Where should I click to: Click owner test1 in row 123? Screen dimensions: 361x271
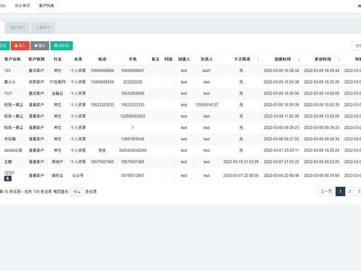(x=207, y=70)
